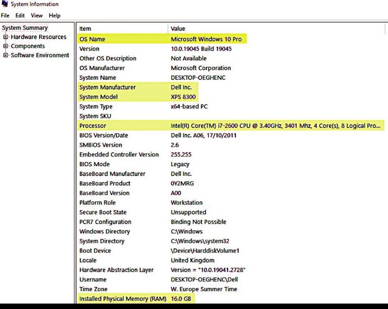Open the Help menu

pos(55,15)
